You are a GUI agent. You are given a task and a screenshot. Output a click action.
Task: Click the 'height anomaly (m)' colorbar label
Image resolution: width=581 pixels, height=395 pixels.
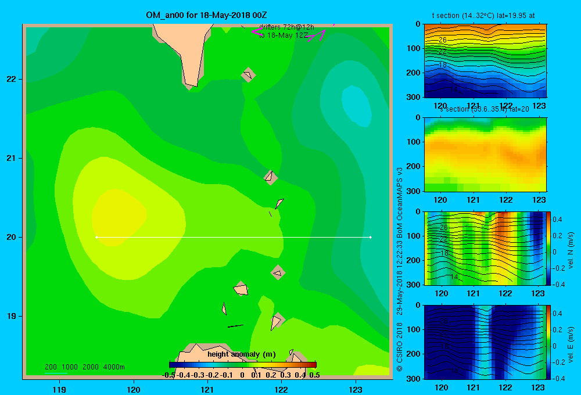point(242,354)
